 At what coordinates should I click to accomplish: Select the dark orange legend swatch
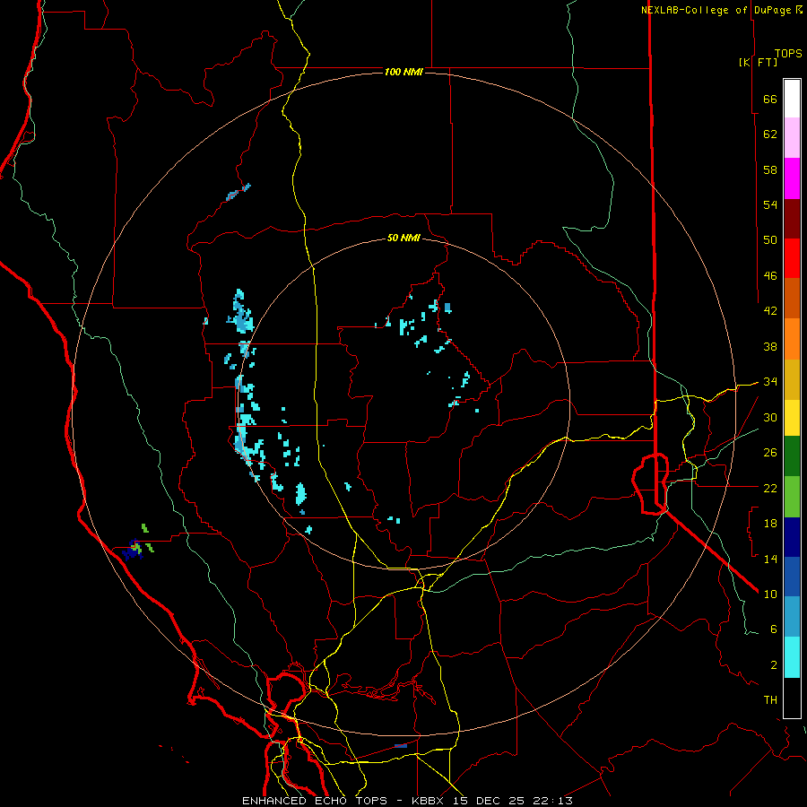click(x=792, y=299)
